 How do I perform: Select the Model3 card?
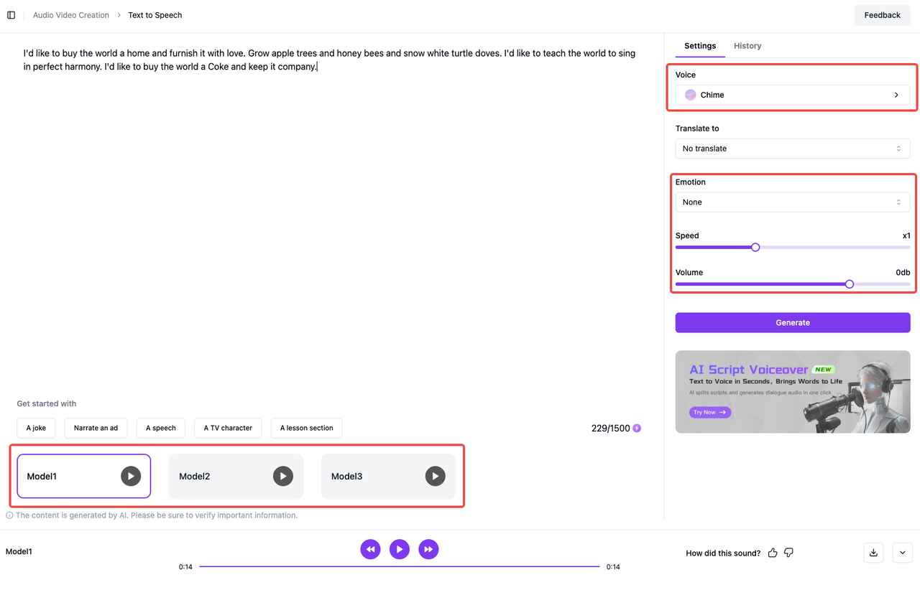[x=368, y=476]
